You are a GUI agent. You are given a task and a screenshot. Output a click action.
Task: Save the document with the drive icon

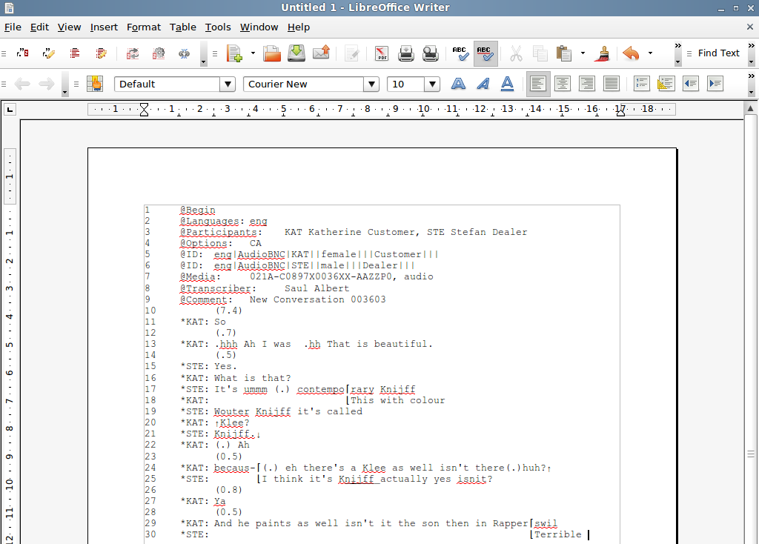click(296, 53)
